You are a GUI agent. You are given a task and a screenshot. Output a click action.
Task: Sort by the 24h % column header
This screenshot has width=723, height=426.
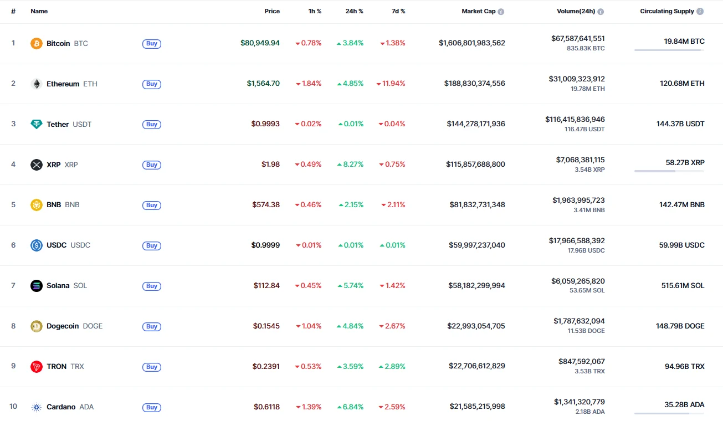click(x=354, y=11)
